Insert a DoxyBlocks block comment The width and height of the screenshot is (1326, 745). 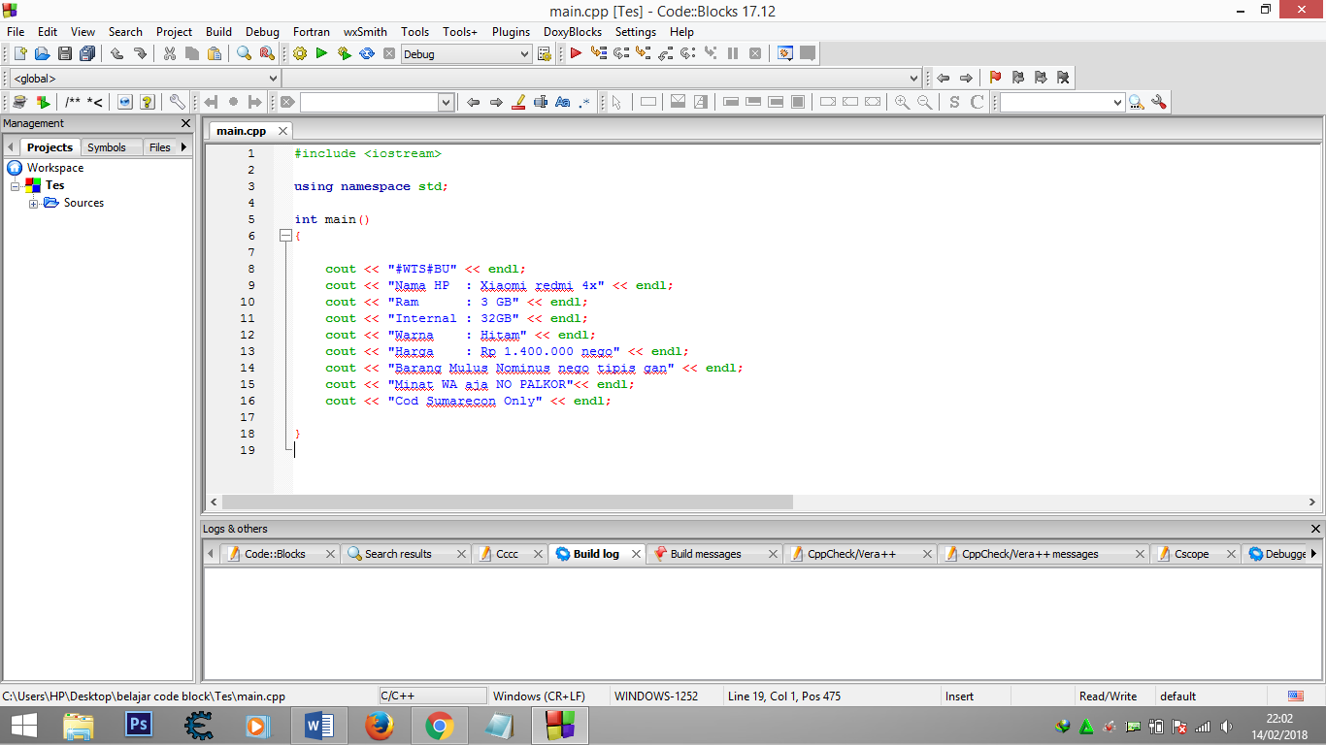tap(73, 102)
